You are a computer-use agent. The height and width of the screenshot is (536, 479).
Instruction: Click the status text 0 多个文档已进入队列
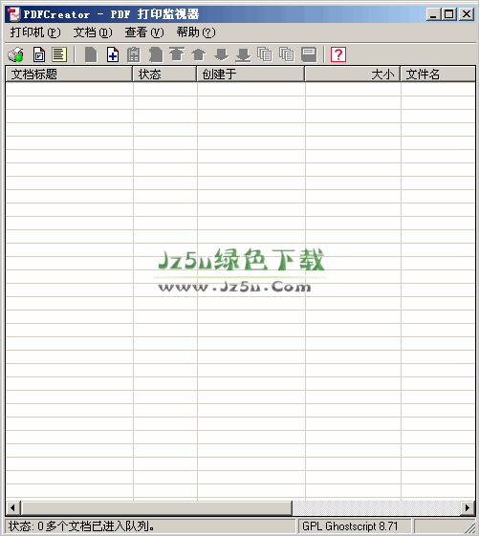[96, 526]
